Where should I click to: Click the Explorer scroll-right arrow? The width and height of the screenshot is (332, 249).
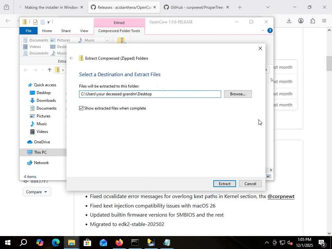click(271, 170)
